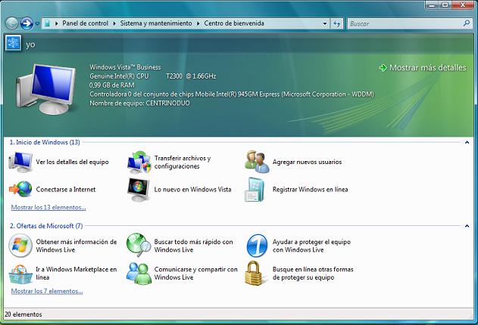Select Comunicarse y compartir people icon
This screenshot has height=325, width=478.
coord(139,274)
